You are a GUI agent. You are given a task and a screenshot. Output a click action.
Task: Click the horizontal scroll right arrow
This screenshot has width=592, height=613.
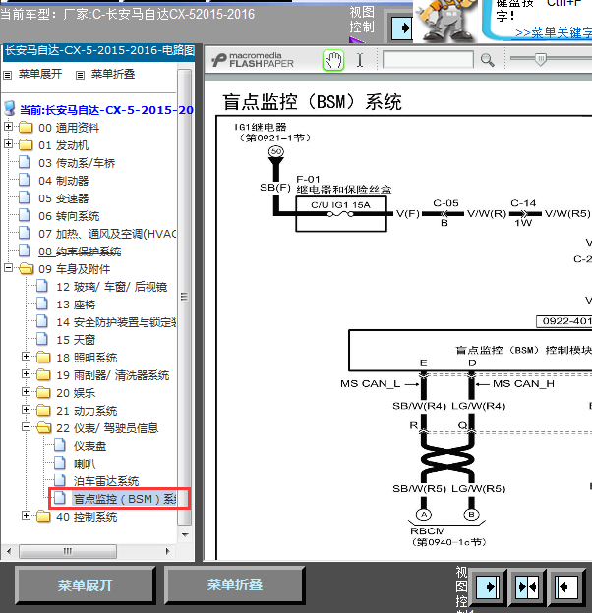click(168, 551)
